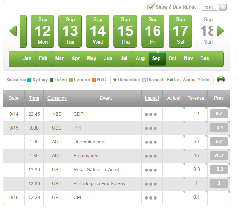Viewport: 239px width, 215px height.
Task: Click the Philadelphia Fed Survey event
Action: pos(99,184)
